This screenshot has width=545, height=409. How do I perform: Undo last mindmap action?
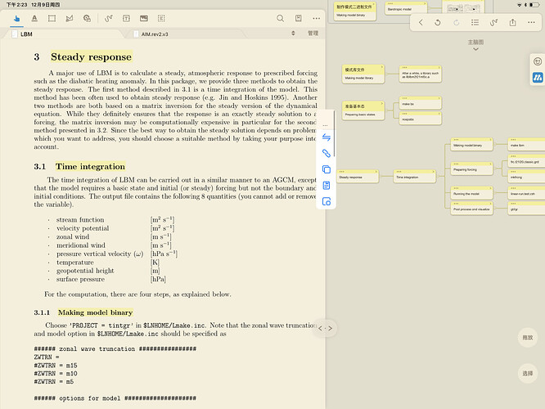click(438, 23)
